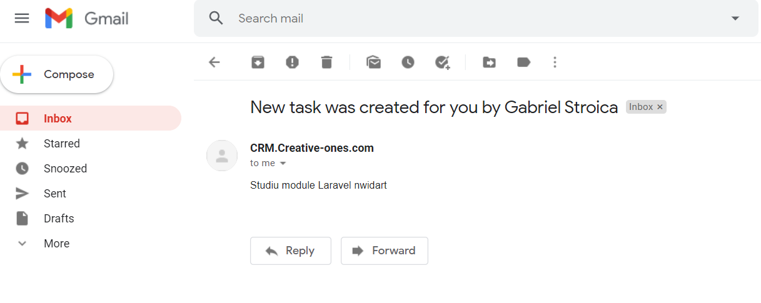Screen dimensions: 761x303
Task: Open the Labels icon
Action: [x=524, y=62]
